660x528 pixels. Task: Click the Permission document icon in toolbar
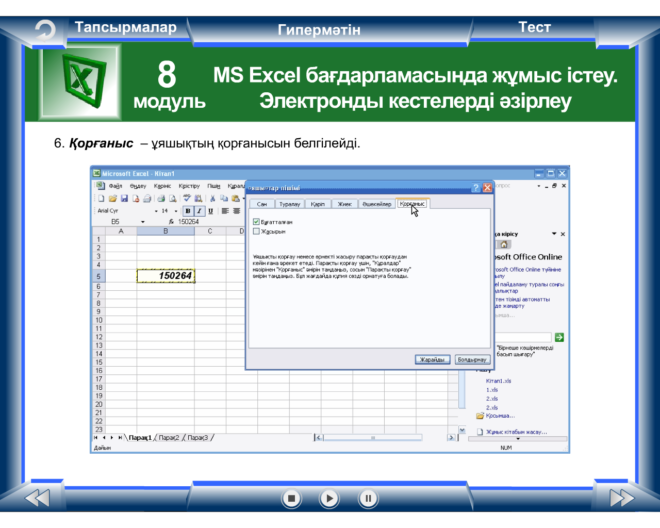tap(136, 199)
